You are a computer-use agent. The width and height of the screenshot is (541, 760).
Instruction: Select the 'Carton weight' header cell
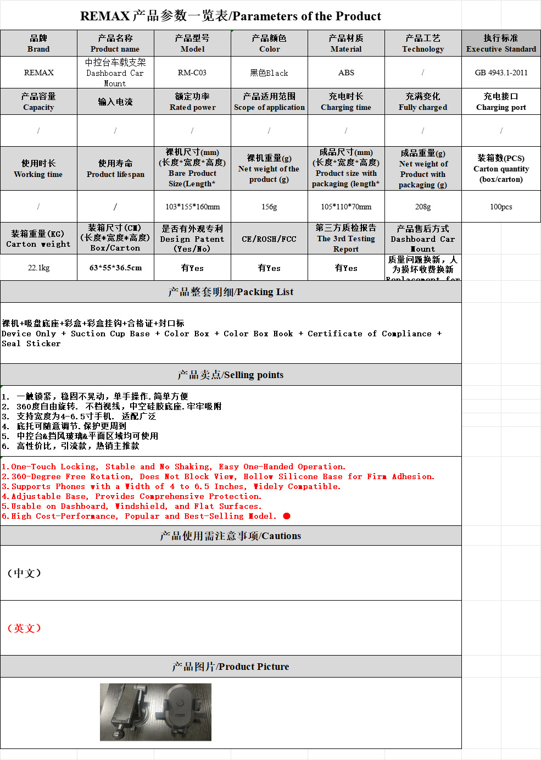pos(38,238)
